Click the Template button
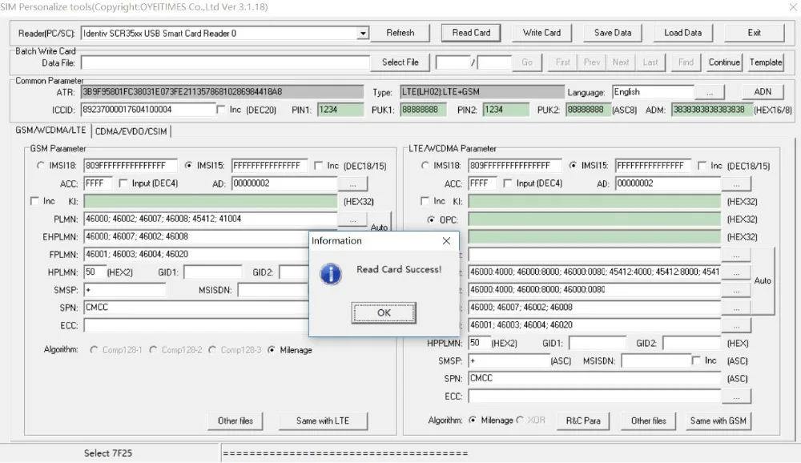 [x=766, y=62]
